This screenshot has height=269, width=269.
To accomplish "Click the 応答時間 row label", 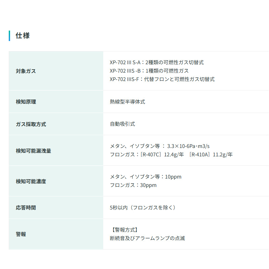I will [x=26, y=207].
